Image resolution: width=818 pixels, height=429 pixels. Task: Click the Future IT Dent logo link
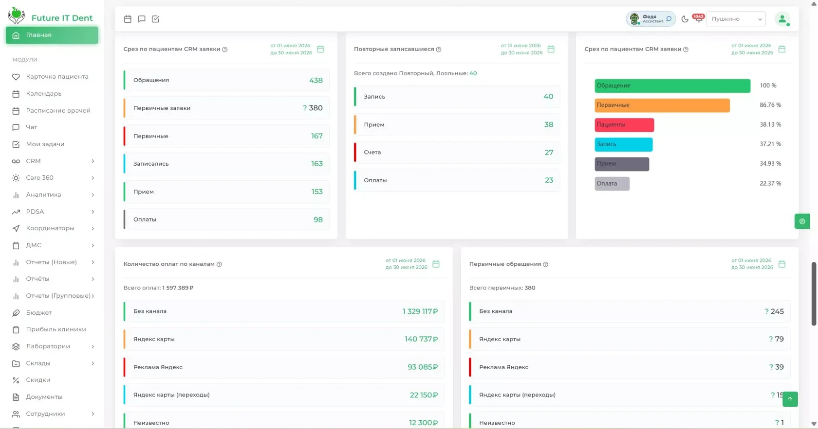pos(50,16)
